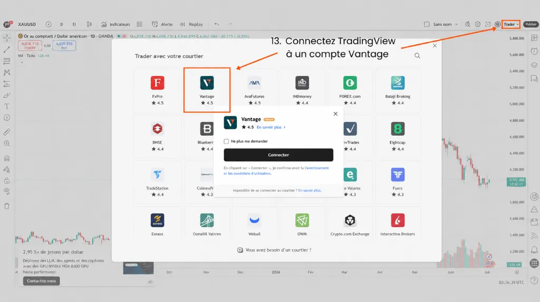The width and height of the screenshot is (540, 302).
Task: Select the ruler measure tool
Action: (x=6, y=132)
